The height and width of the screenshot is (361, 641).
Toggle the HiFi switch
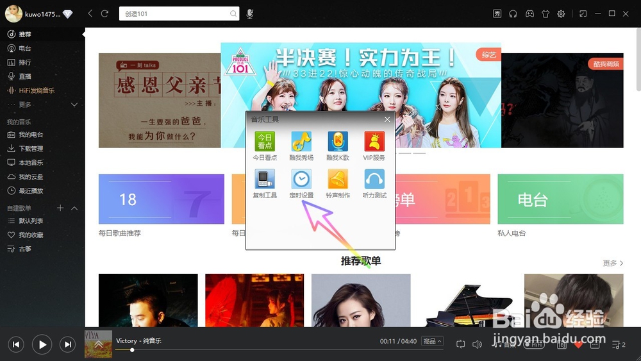[534, 344]
